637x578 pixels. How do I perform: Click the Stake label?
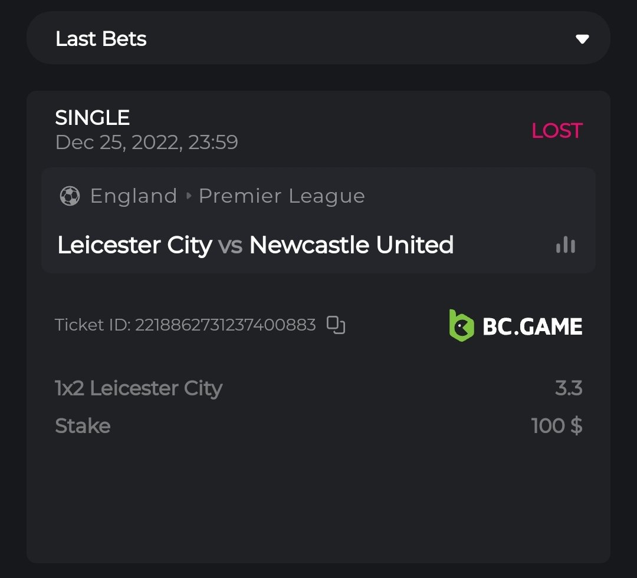pos(83,425)
